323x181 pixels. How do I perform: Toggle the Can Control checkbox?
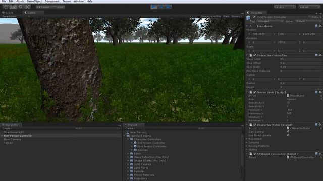click(x=288, y=132)
